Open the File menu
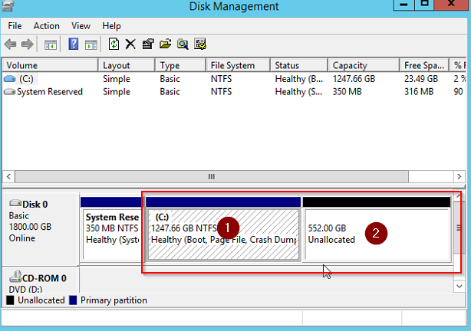Screen dimensions: 471x331 [x=15, y=26]
